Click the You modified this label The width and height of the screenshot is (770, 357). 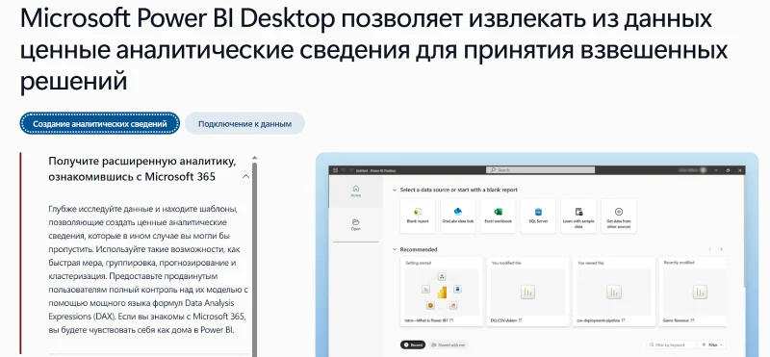(506, 264)
